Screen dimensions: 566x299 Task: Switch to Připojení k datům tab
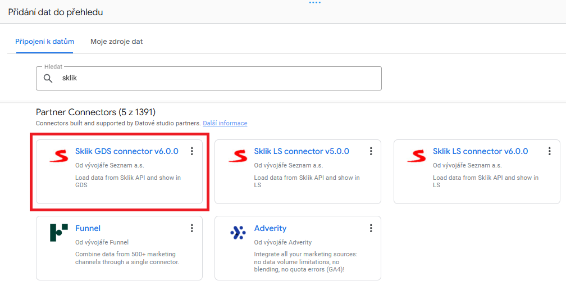[45, 42]
